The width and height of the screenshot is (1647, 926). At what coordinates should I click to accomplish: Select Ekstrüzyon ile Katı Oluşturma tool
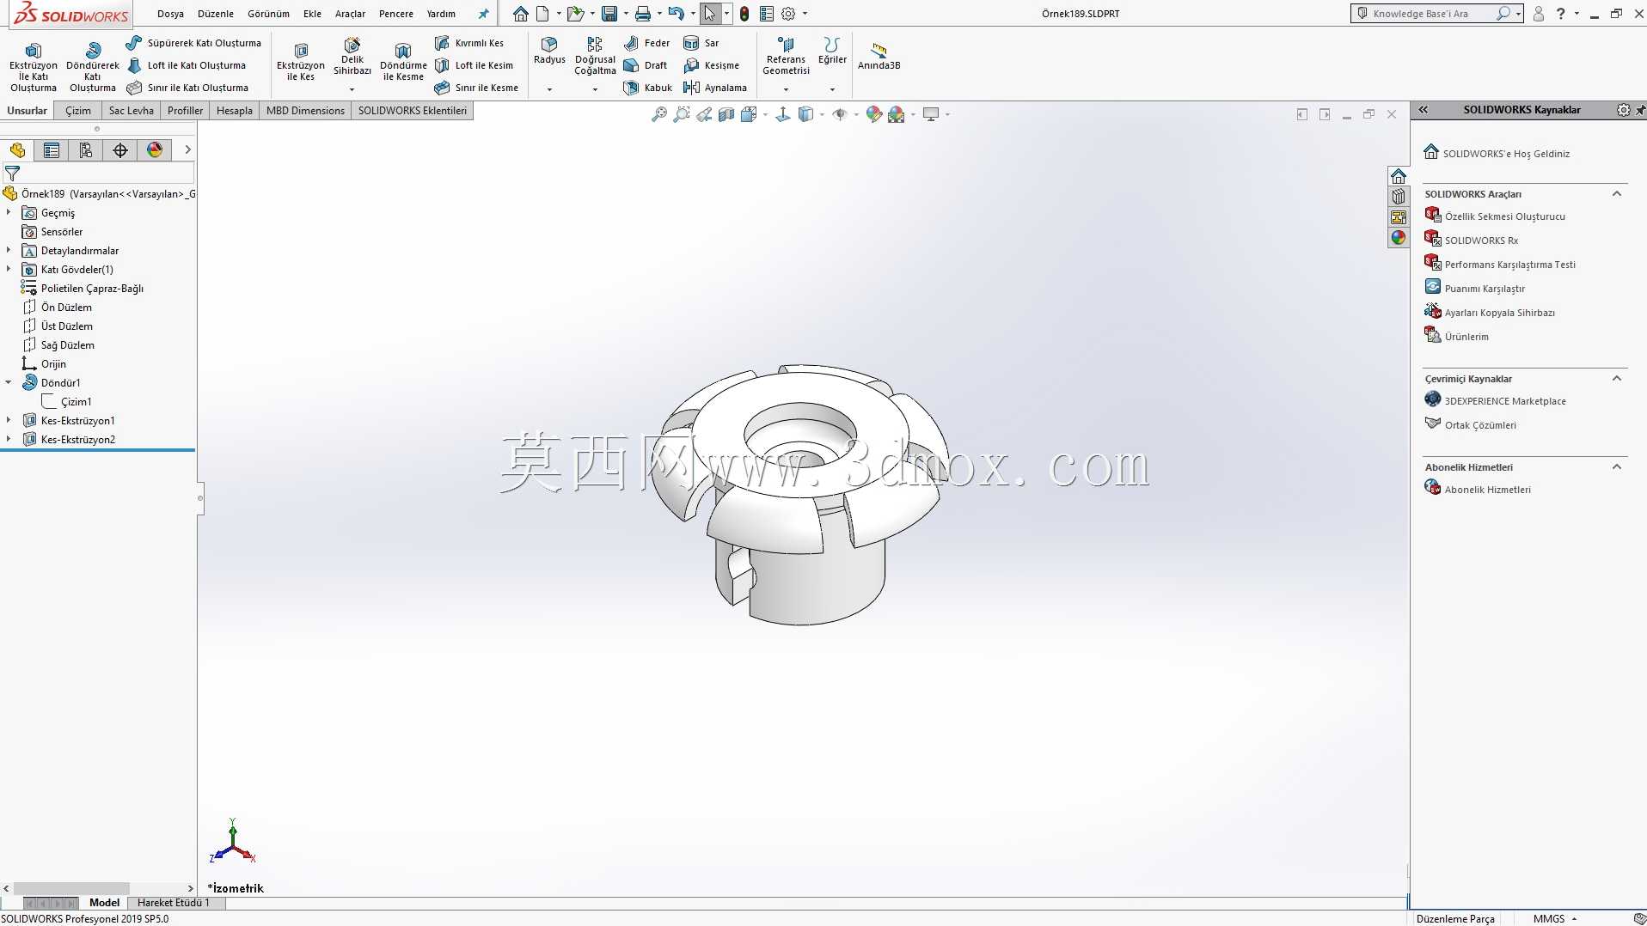tap(34, 67)
